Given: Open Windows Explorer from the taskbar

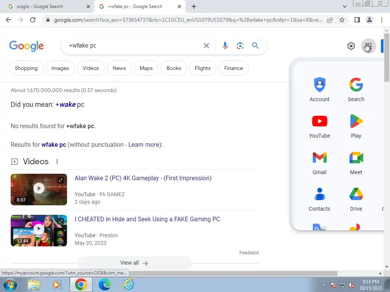Looking at the screenshot, I should coord(34,284).
